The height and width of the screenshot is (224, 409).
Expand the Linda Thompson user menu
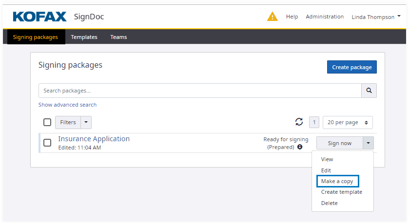point(376,17)
